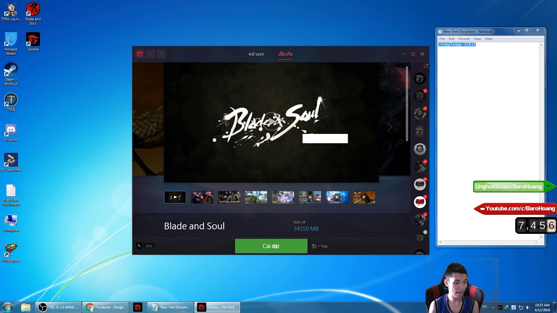Open View menu in Notepad
Image resolution: width=557 pixels, height=313 pixels.
477,39
